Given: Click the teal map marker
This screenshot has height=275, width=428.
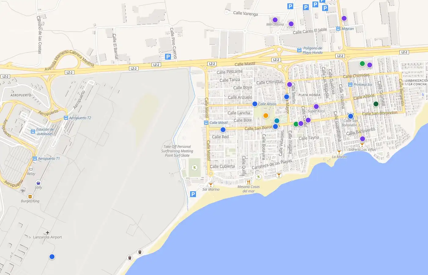Looking at the screenshot, I should [x=277, y=121].
